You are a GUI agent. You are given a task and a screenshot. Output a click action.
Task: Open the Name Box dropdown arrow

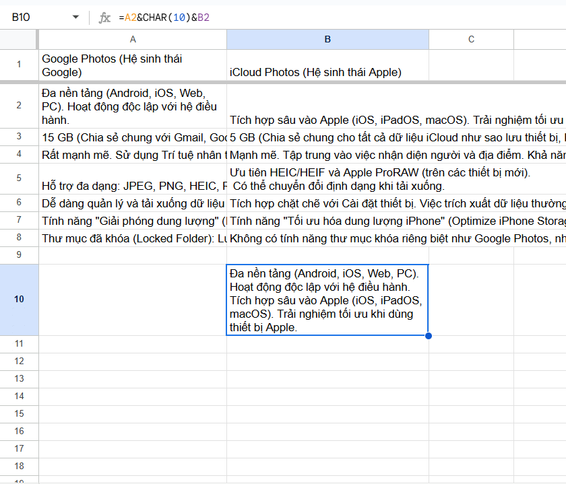75,17
